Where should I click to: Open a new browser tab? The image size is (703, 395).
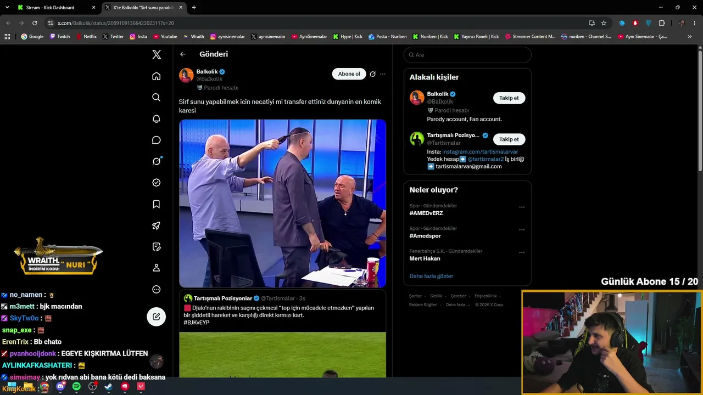194,8
